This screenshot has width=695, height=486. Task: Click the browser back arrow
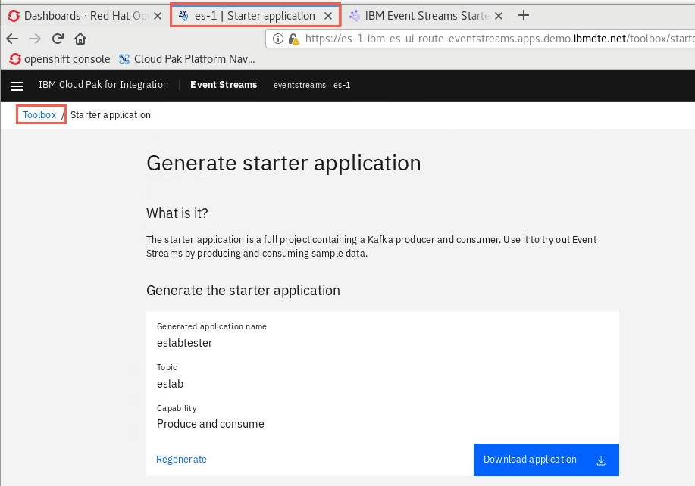pos(12,39)
